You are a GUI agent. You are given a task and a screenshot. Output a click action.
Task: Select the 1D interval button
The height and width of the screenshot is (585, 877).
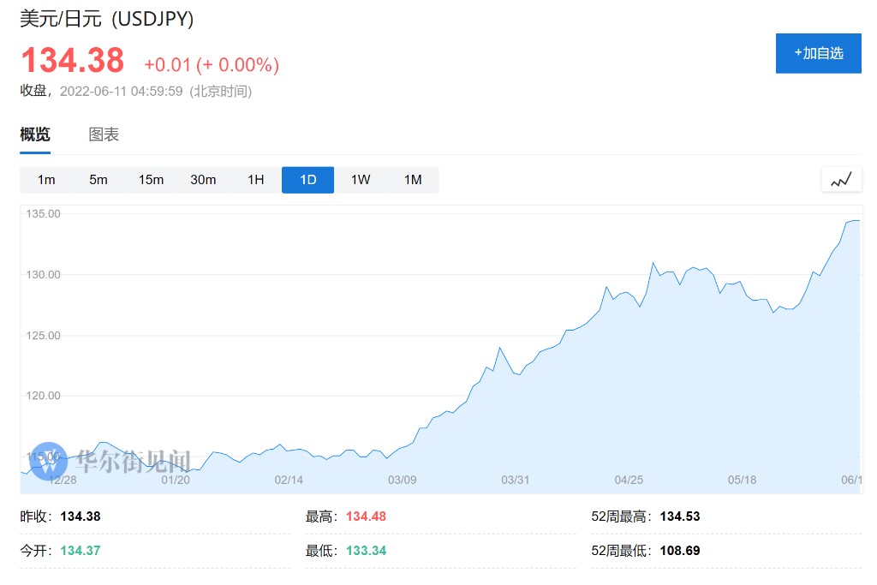coord(307,180)
